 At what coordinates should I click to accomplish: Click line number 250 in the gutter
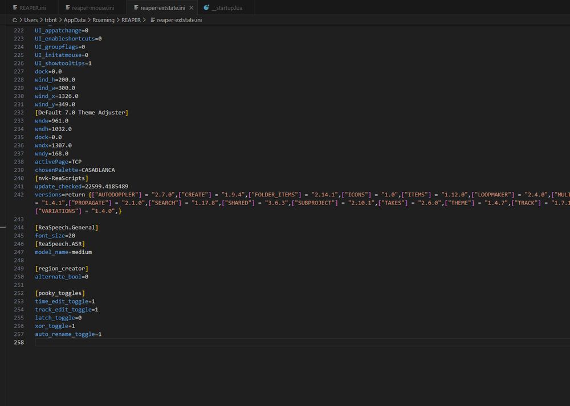tap(19, 276)
